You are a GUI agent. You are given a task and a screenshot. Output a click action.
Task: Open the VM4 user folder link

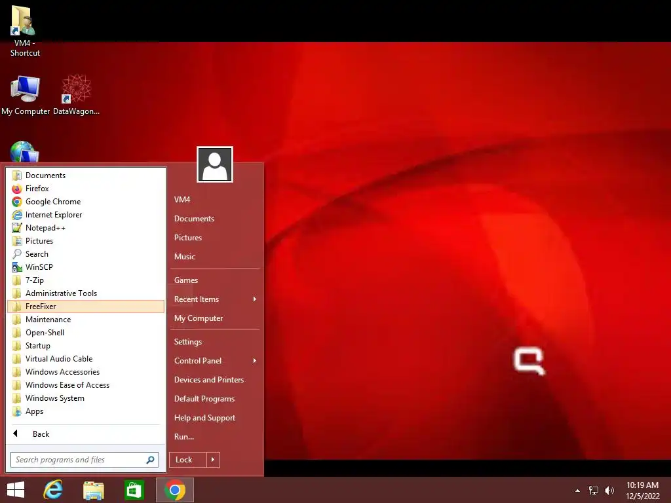click(x=215, y=199)
